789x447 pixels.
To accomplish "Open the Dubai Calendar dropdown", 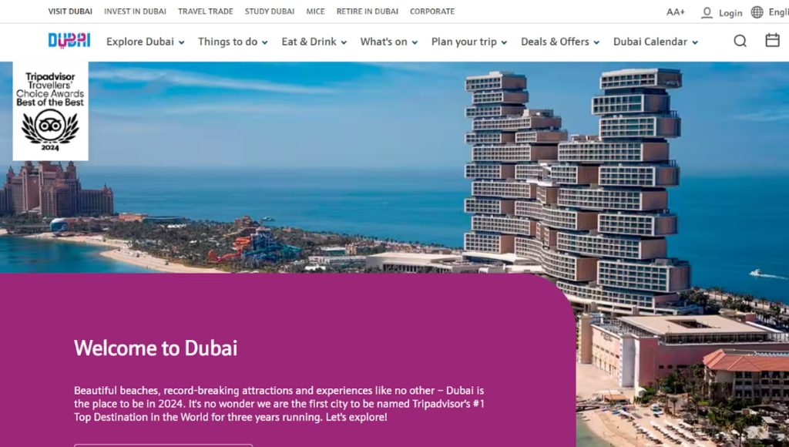I will pos(655,42).
